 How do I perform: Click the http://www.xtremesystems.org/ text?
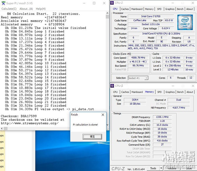pyautogui.click(x=30, y=123)
